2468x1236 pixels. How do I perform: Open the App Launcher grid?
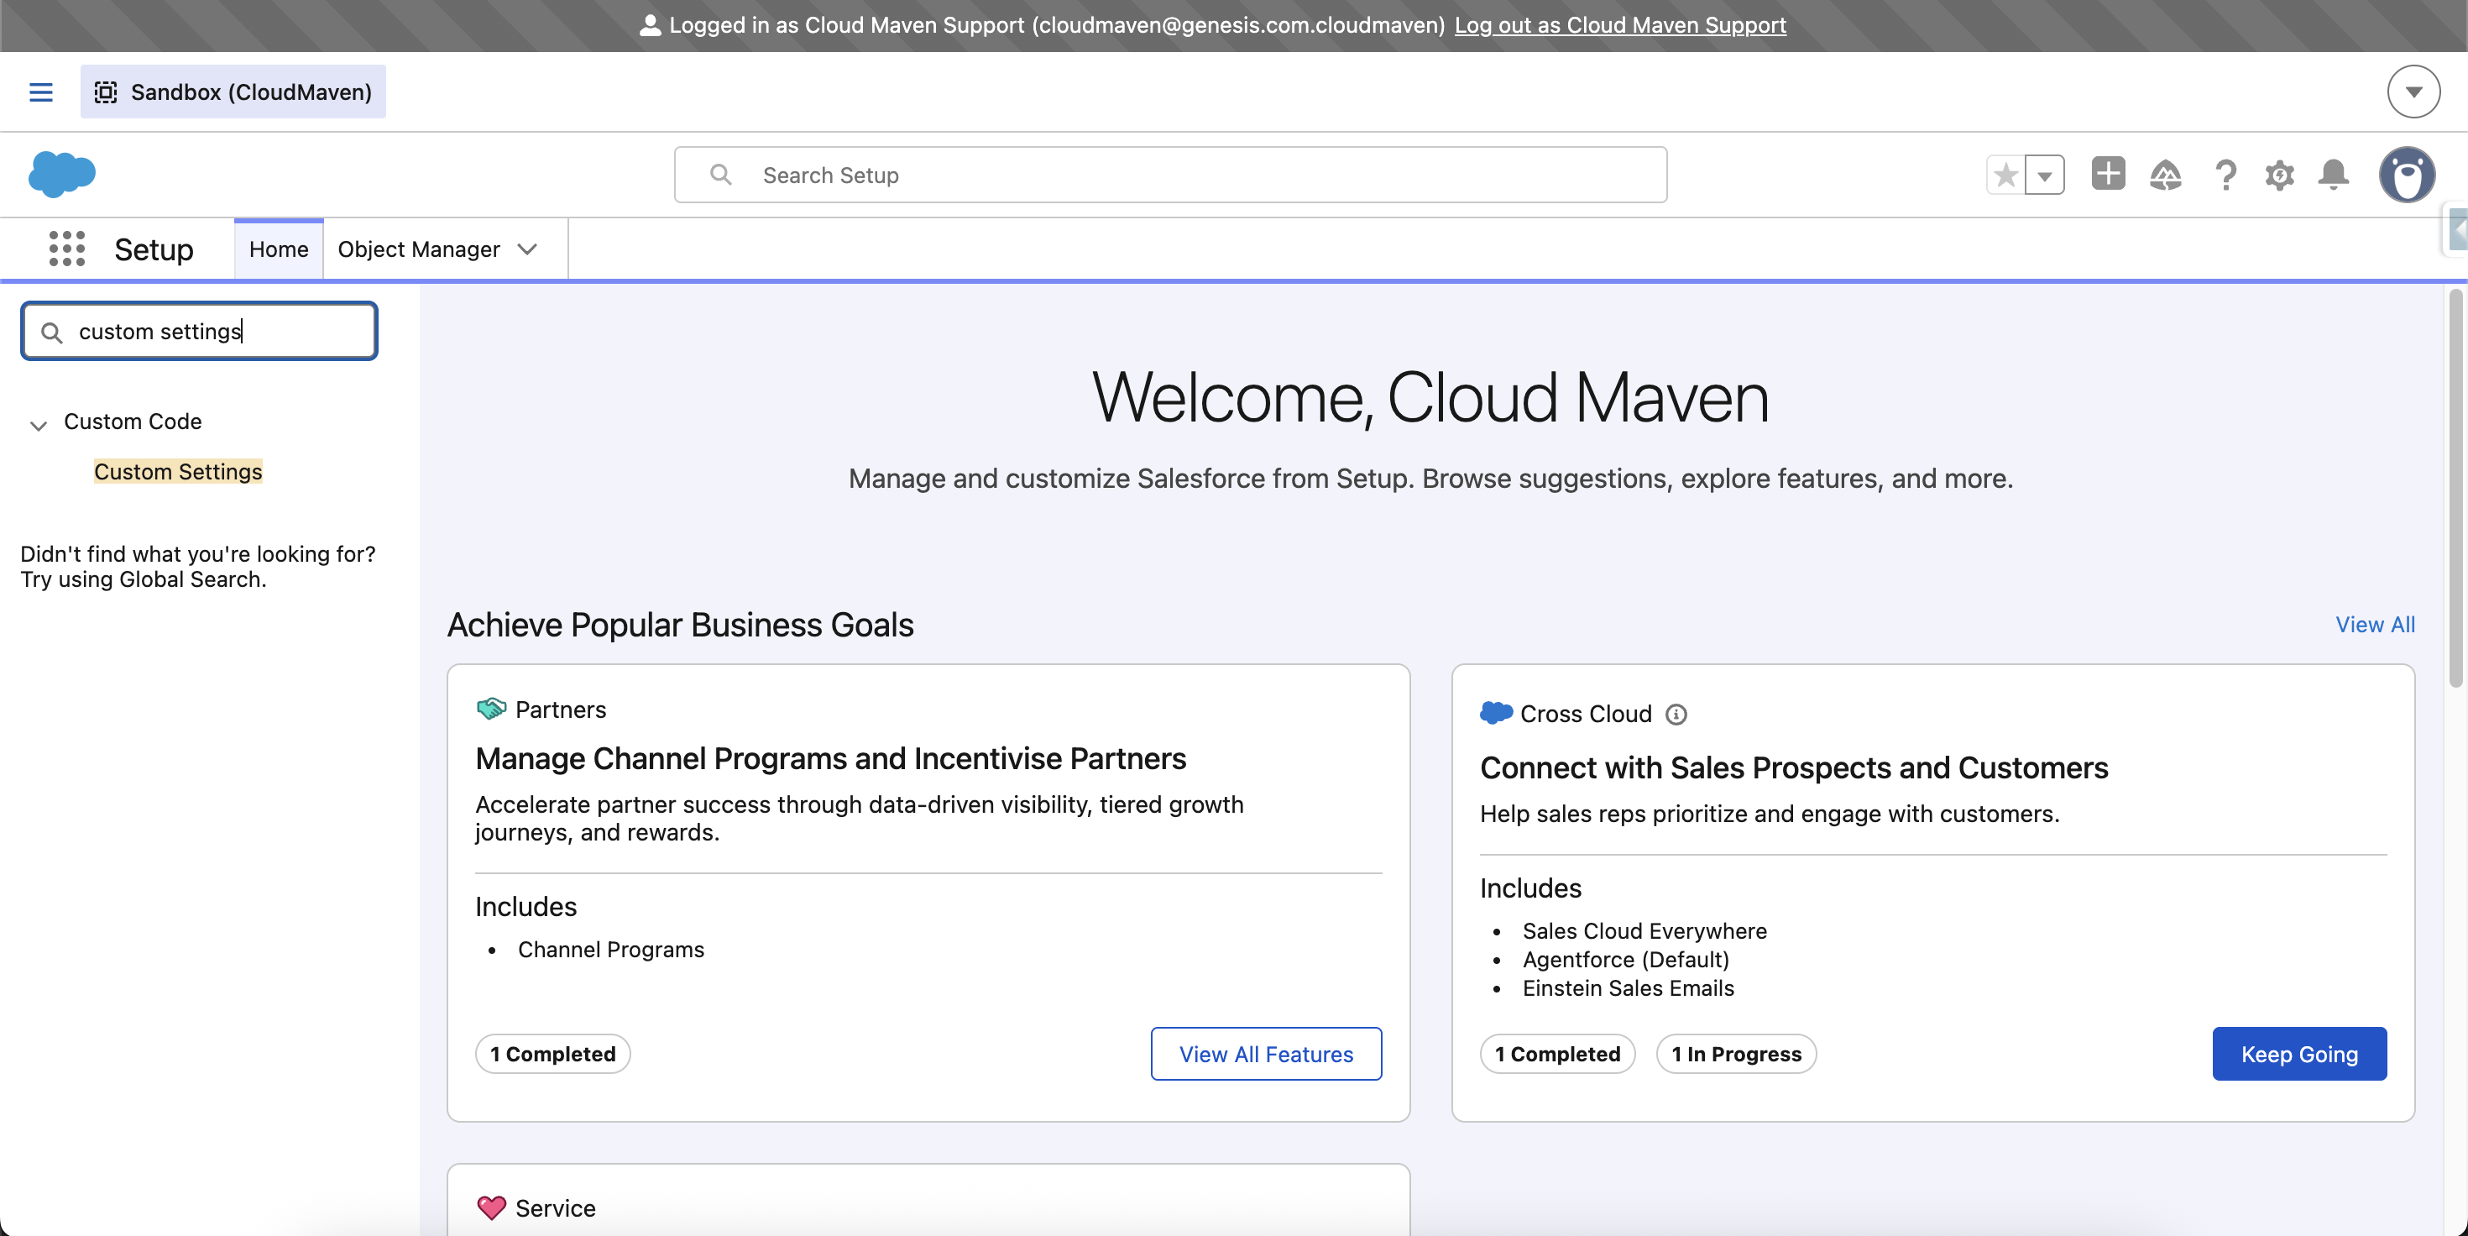click(x=67, y=249)
